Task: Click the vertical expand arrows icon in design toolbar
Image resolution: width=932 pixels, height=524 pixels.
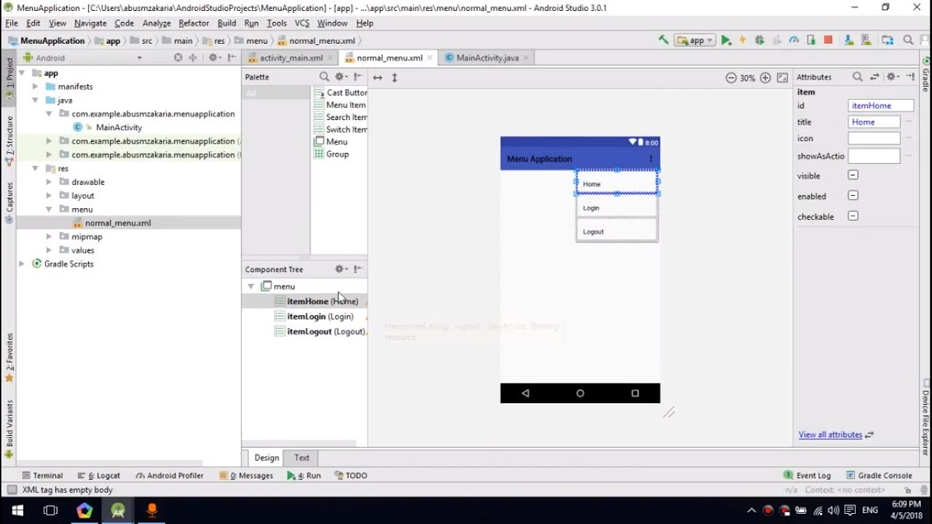Action: [x=395, y=77]
